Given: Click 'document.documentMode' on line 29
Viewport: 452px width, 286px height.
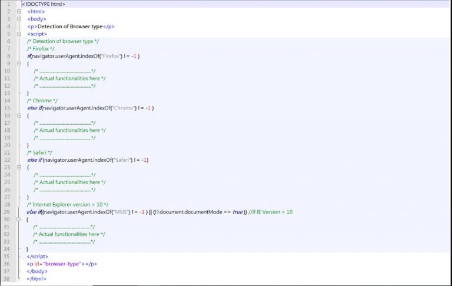Looking at the screenshot, I should coord(191,212).
